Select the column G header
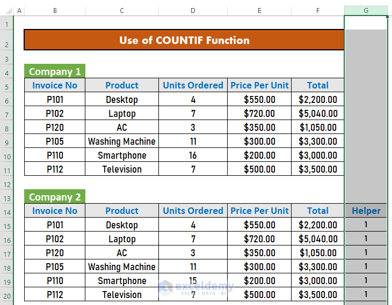The height and width of the screenshot is (305, 392). tap(366, 11)
